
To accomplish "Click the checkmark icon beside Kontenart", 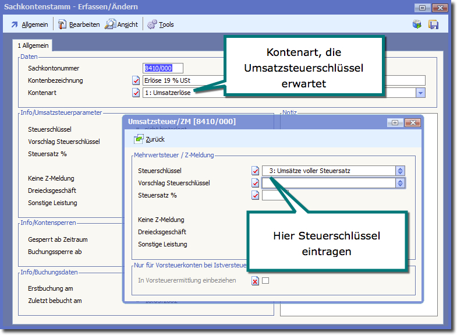I will click(136, 93).
